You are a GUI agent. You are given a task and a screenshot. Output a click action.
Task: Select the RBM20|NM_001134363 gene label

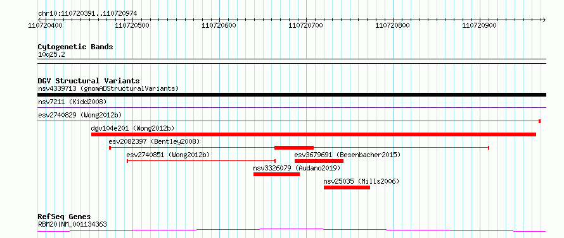tap(72, 224)
